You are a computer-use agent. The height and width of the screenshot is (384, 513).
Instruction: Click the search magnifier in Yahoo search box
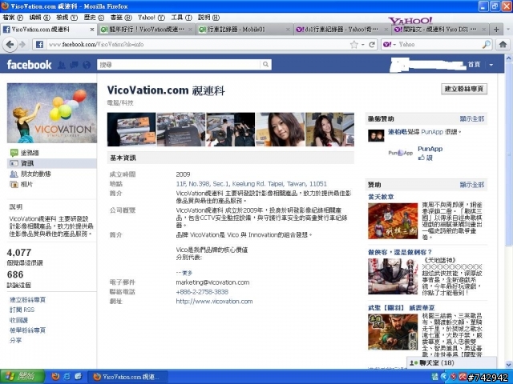487,44
